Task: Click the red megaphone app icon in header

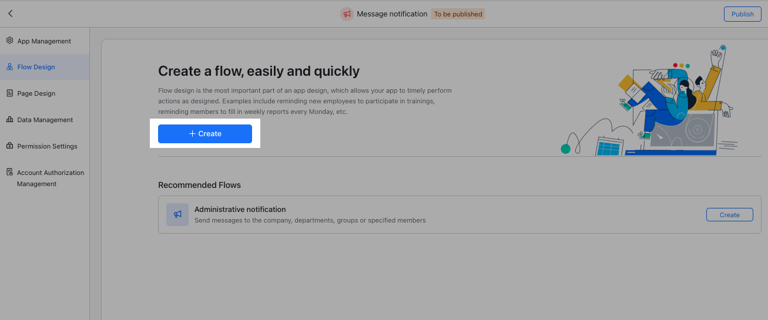Action: coord(347,14)
